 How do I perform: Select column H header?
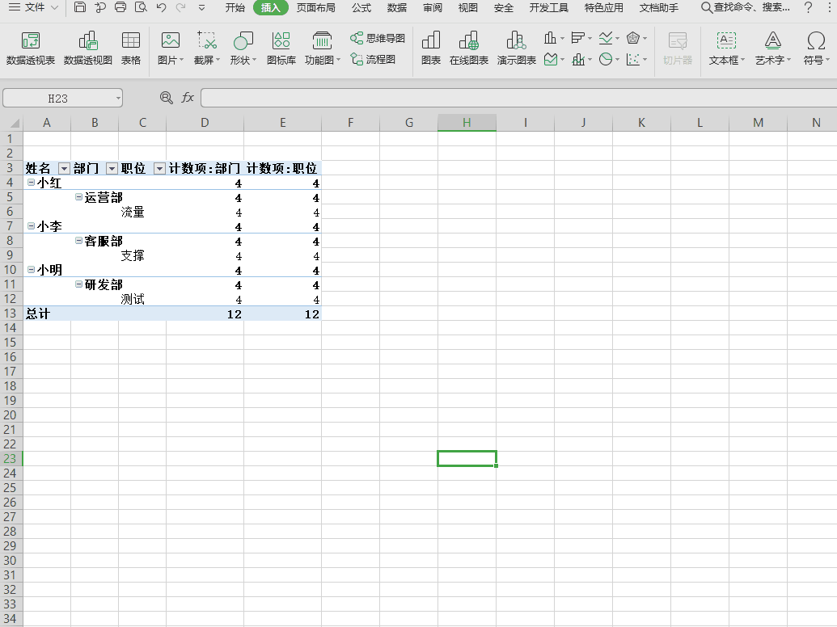click(x=467, y=123)
